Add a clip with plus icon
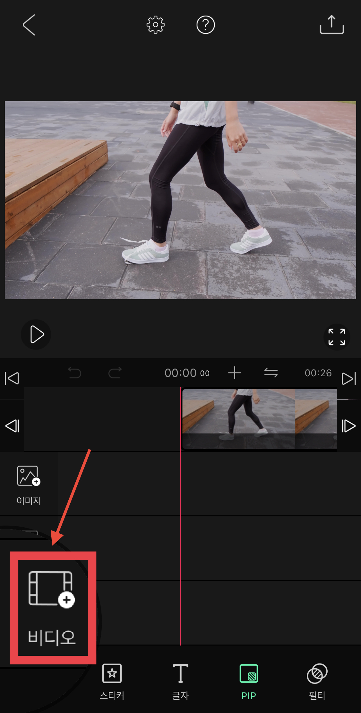The width and height of the screenshot is (361, 713). pyautogui.click(x=235, y=373)
